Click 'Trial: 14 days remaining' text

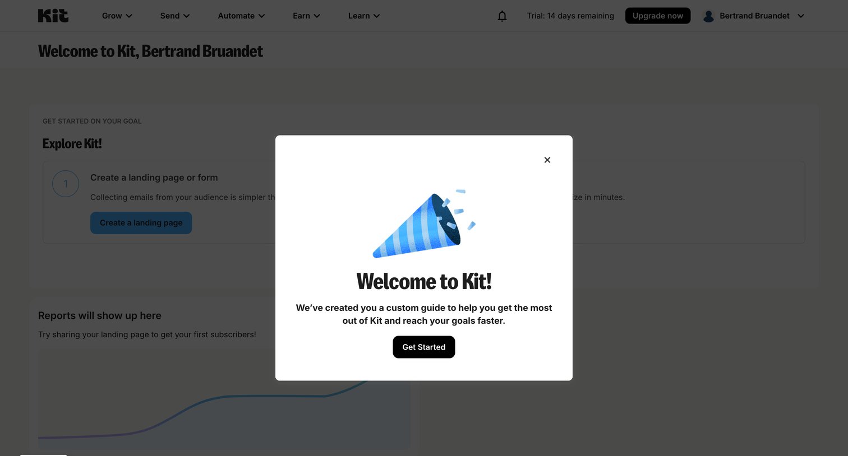tap(570, 16)
